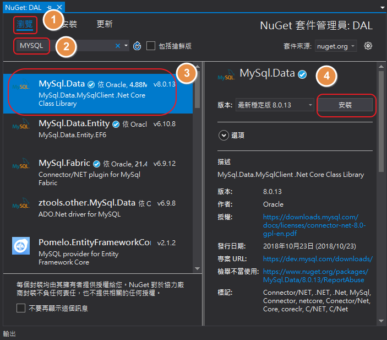
Task: Click package list scrollbar down arrow
Action: 197,268
